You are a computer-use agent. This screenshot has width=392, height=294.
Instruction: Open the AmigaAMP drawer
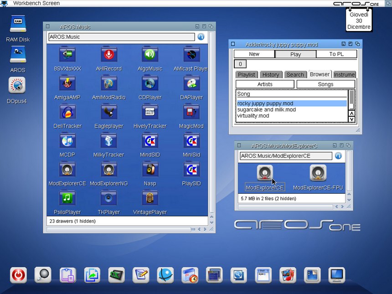coord(67,83)
